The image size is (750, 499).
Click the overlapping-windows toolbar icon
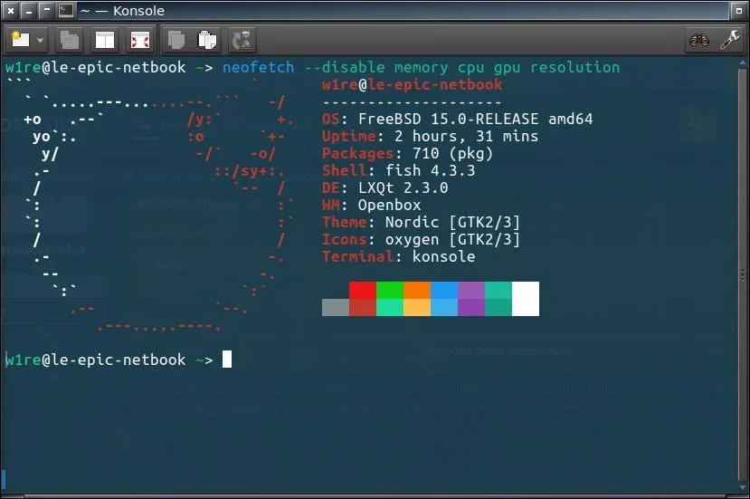coord(70,40)
